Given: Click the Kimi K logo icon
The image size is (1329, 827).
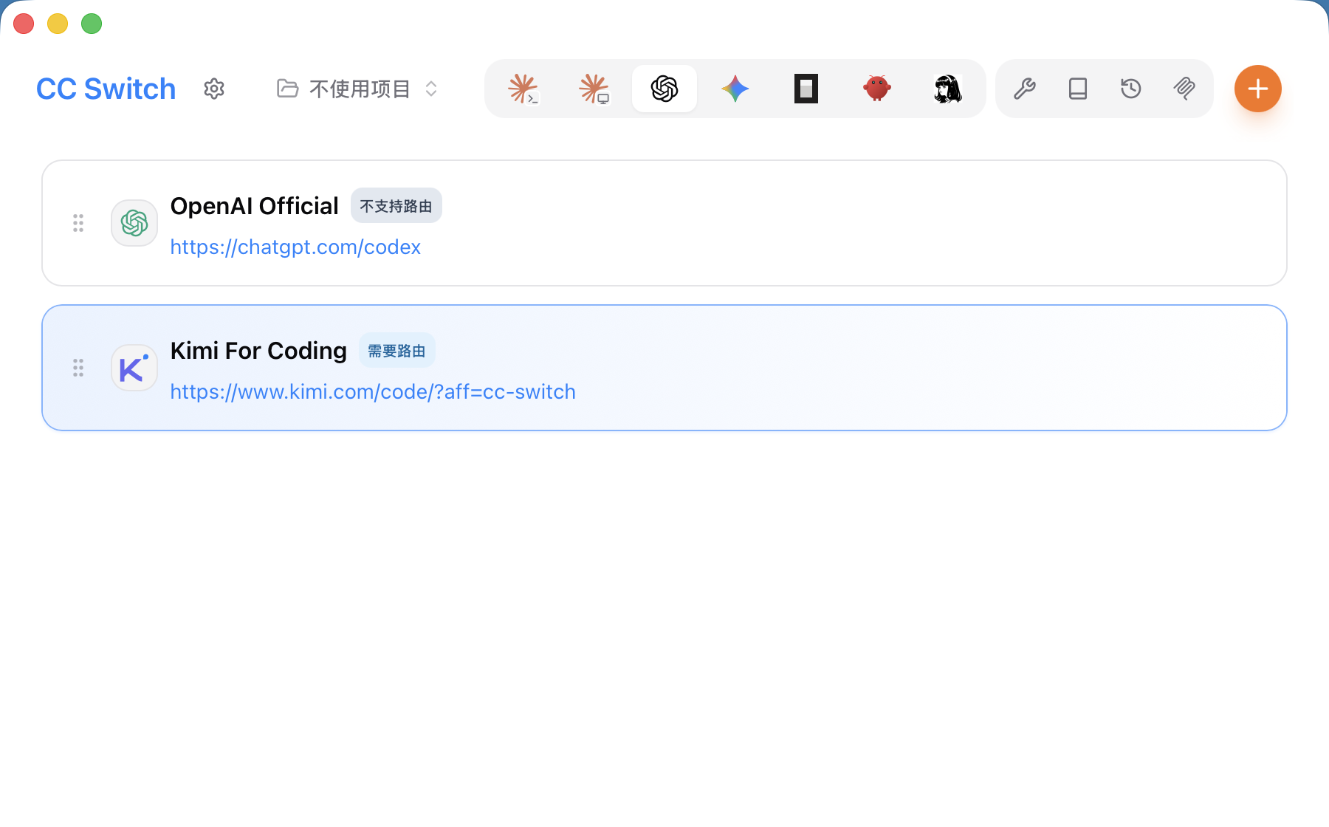Looking at the screenshot, I should [134, 368].
